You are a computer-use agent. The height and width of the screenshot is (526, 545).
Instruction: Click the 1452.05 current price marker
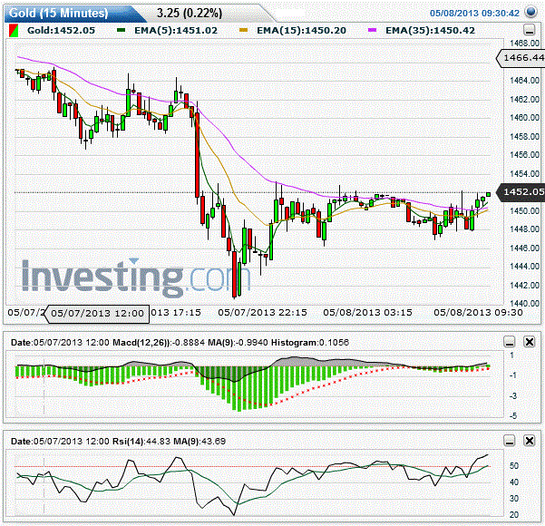pos(521,192)
